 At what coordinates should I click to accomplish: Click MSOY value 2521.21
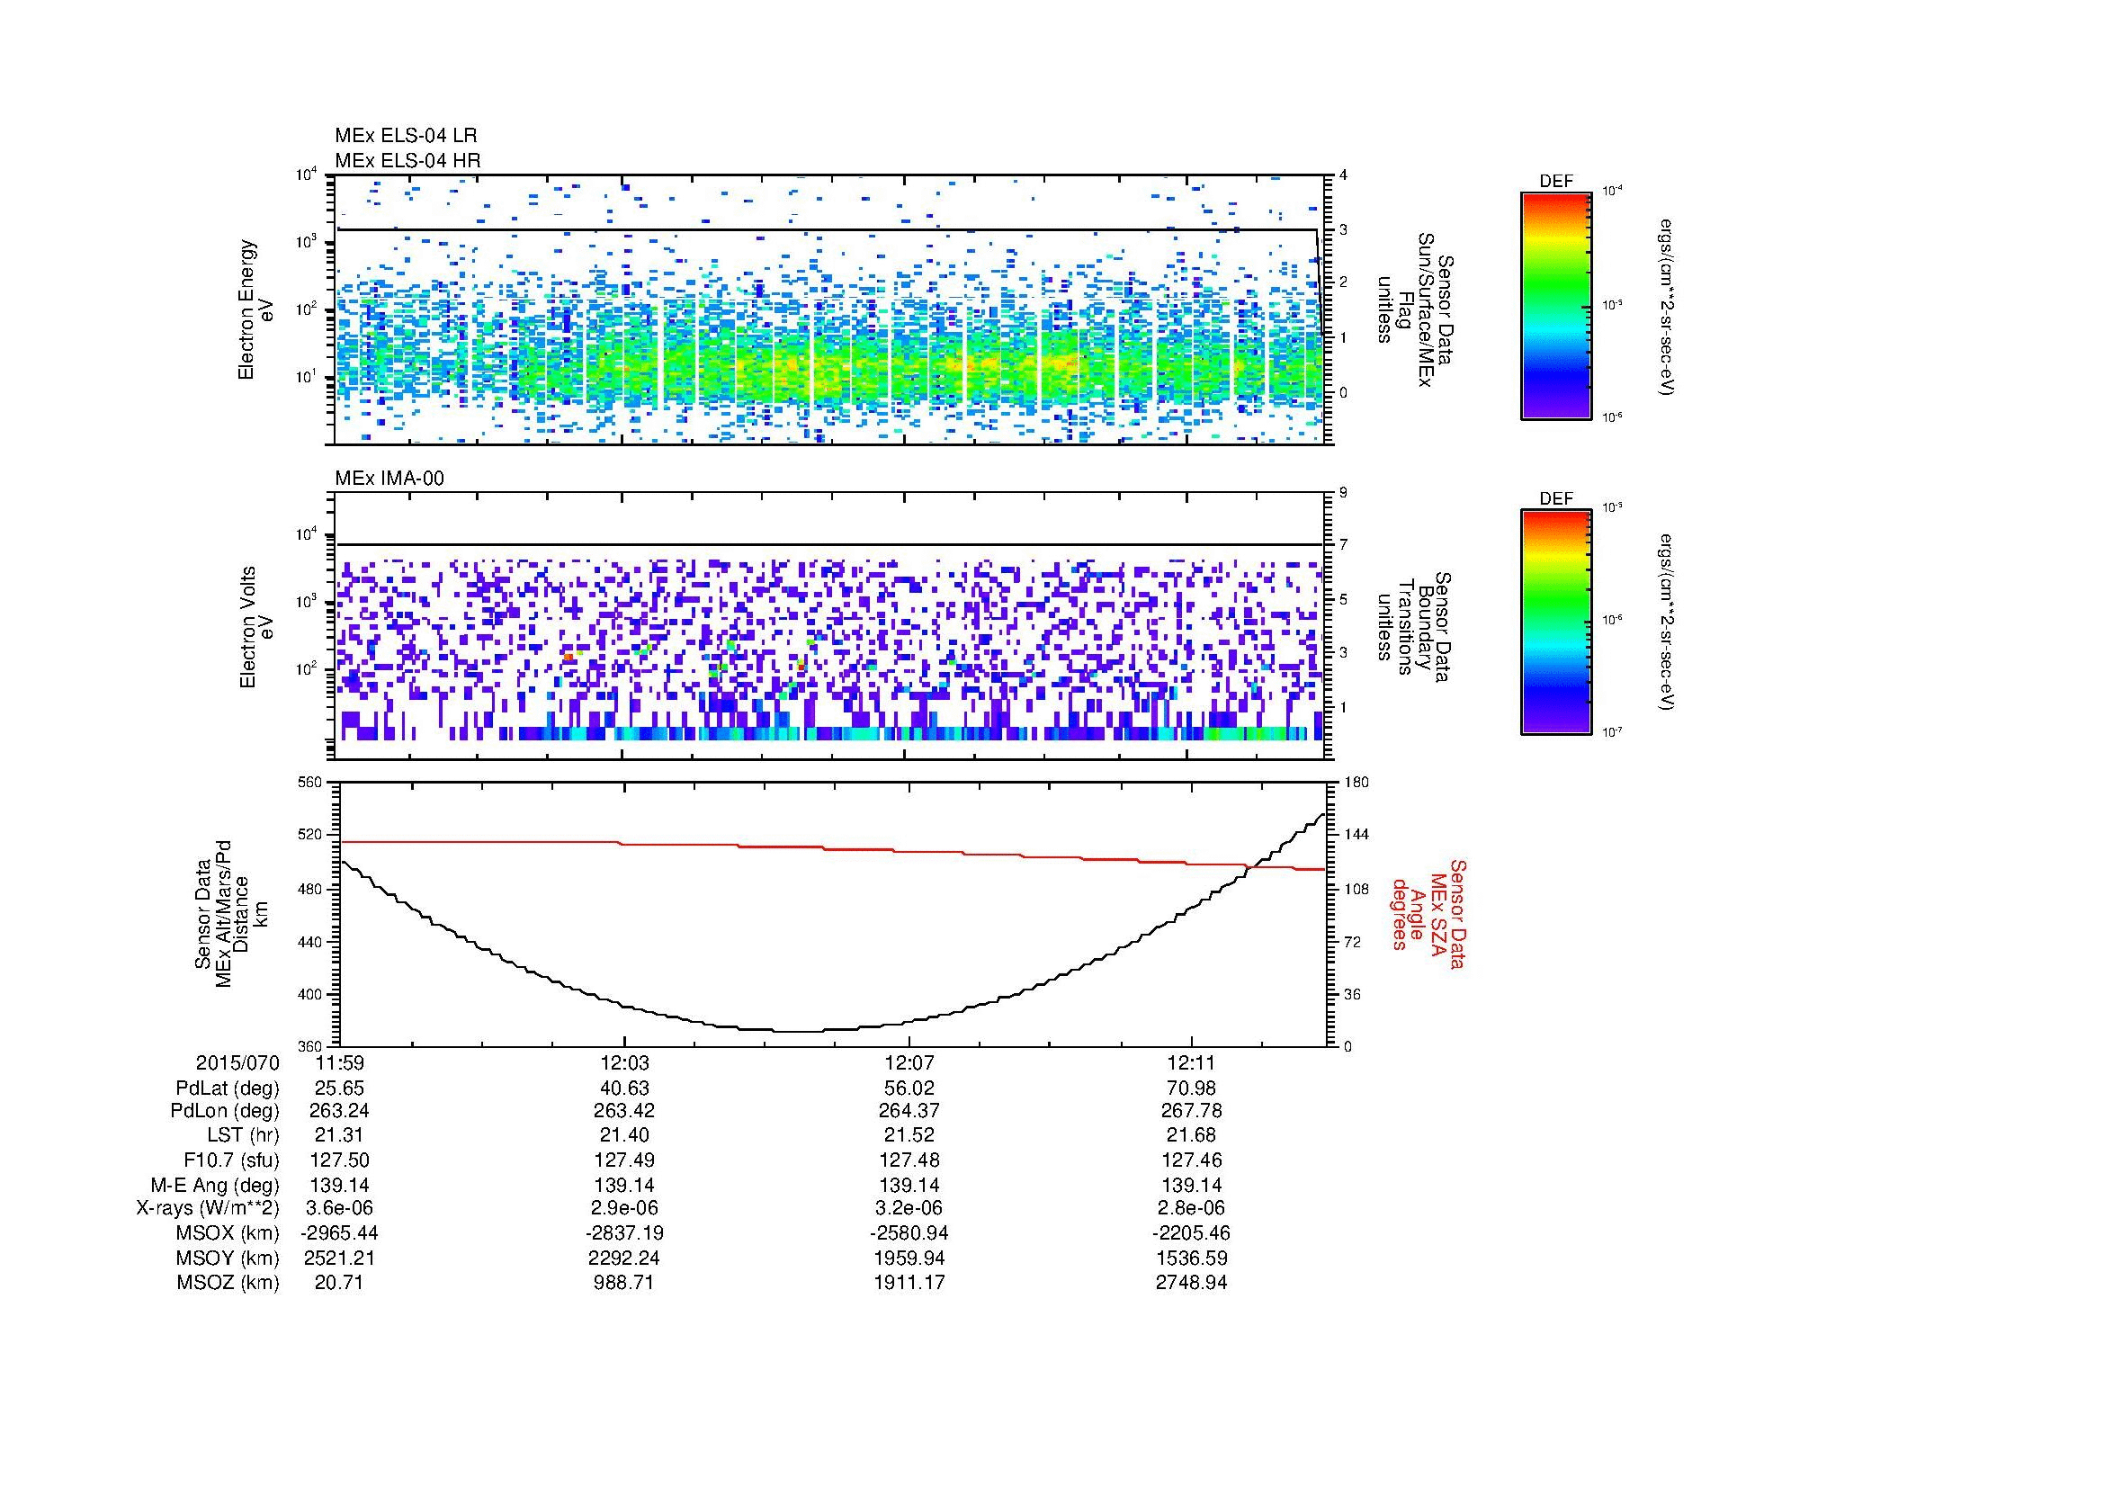pos(339,1258)
